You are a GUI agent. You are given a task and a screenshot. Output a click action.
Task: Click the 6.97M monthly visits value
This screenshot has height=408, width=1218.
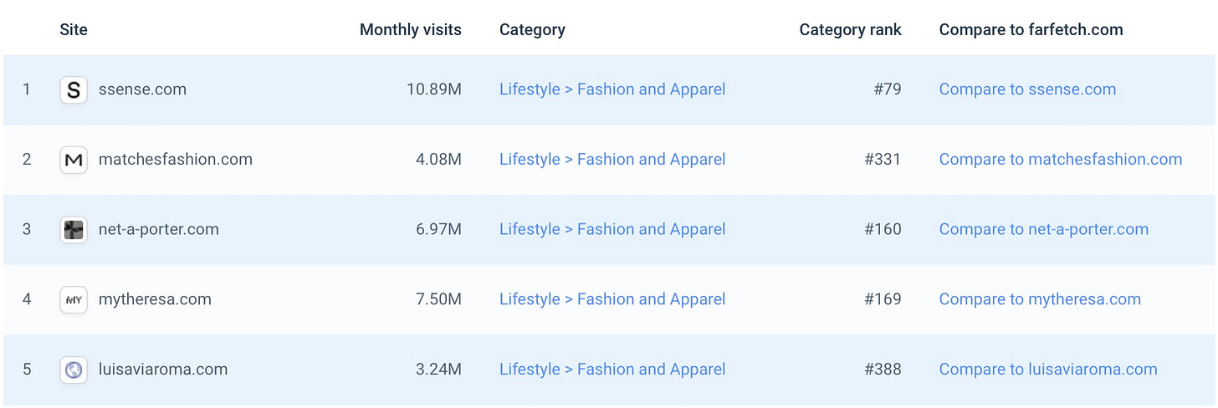438,229
